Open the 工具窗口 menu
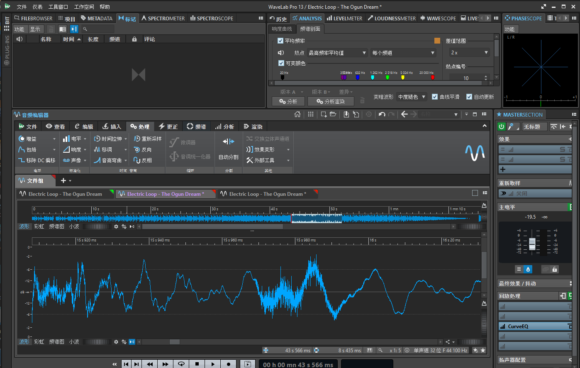 coord(58,7)
